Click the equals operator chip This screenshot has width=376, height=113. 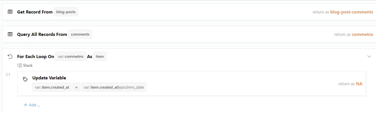point(76,87)
